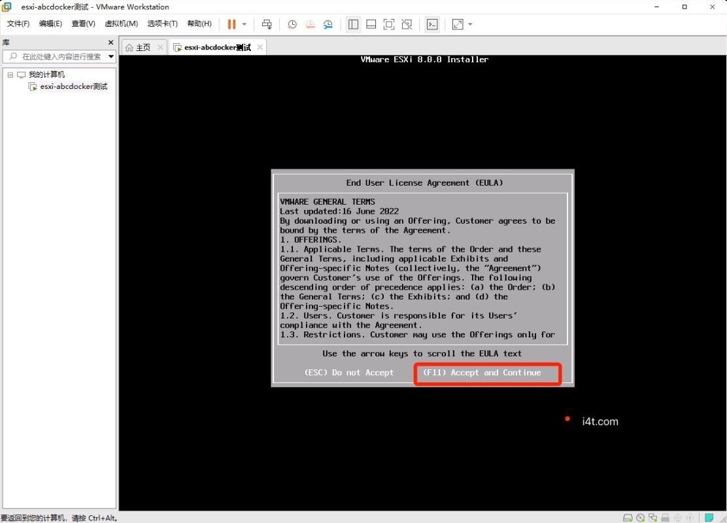
Task: Show the console view icon
Action: pos(432,24)
